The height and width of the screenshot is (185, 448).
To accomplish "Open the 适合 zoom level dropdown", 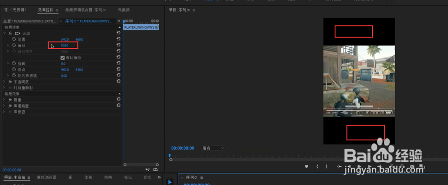I will click(213, 148).
